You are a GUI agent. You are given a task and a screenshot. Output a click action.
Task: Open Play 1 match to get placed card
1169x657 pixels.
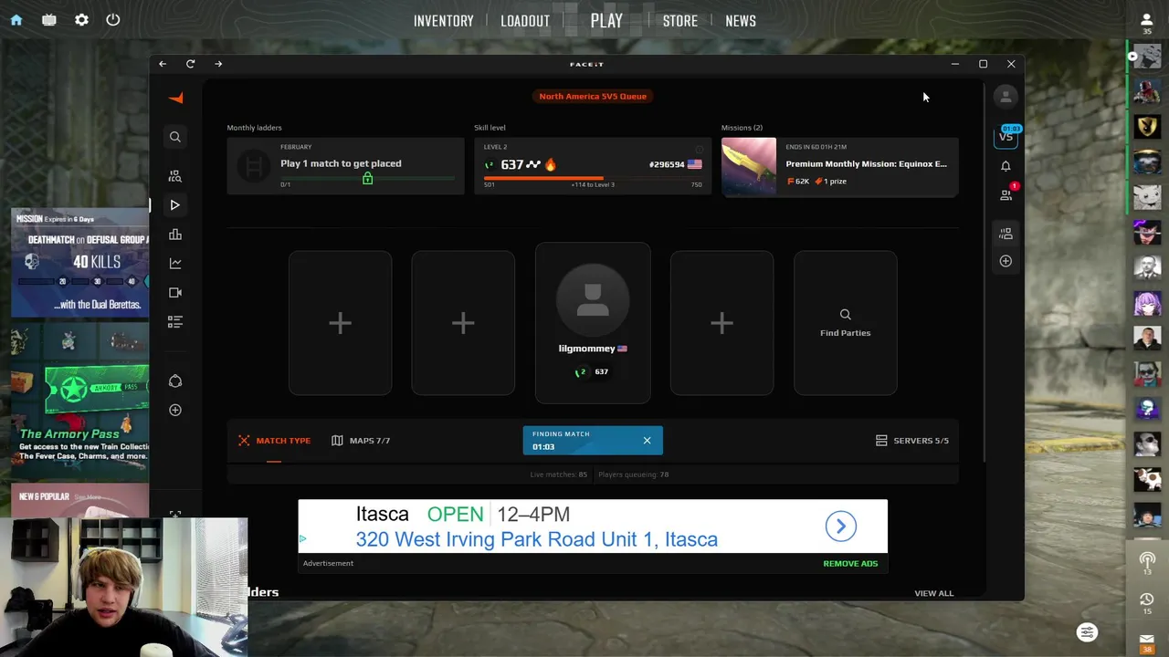345,166
